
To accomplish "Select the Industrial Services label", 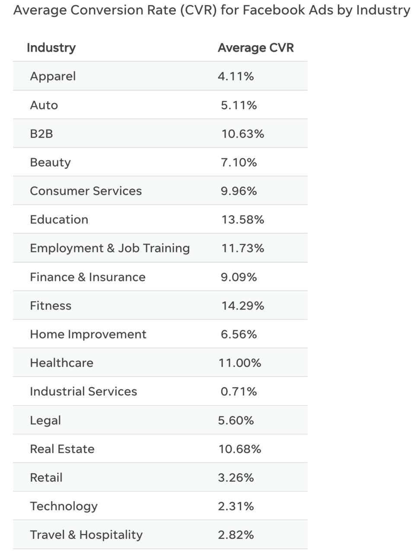I will pyautogui.click(x=83, y=391).
